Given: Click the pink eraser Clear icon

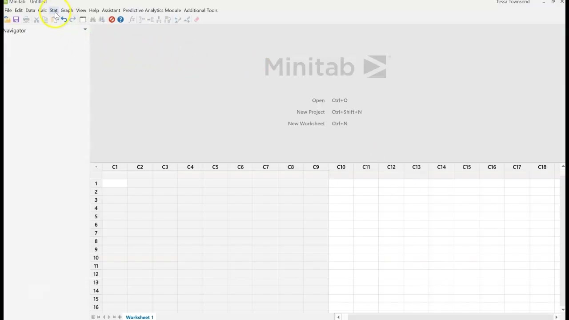Looking at the screenshot, I should 197,20.
